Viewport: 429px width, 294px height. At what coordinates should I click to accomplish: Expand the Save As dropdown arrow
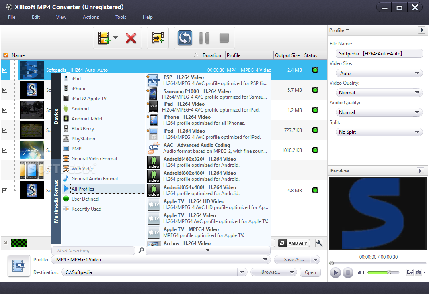[316, 260]
